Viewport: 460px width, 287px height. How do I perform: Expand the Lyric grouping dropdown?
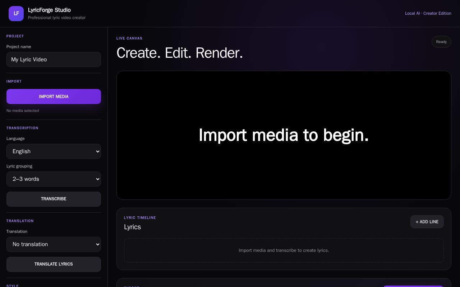(x=54, y=179)
